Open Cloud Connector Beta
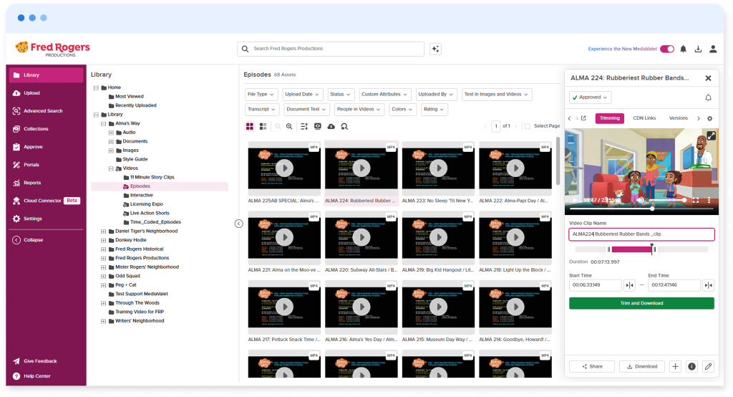733x397 pixels. (x=45, y=201)
